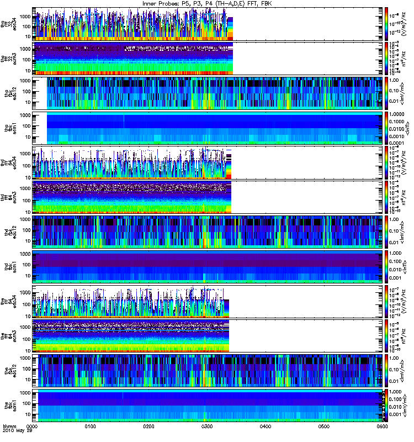Viewport: 414px width, 442px height.
Task: Click the <|nT|> unit label beside tha fbk scm1
Action: (x=407, y=128)
